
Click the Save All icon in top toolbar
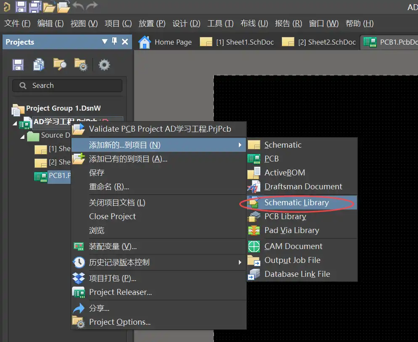coord(35,6)
